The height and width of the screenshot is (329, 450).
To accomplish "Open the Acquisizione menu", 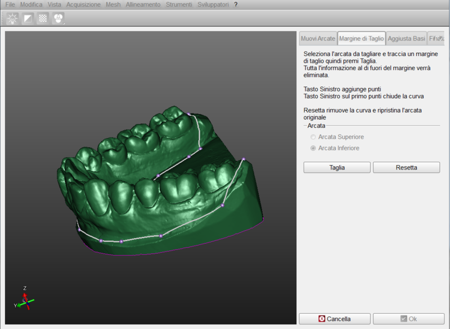I will 84,4.
